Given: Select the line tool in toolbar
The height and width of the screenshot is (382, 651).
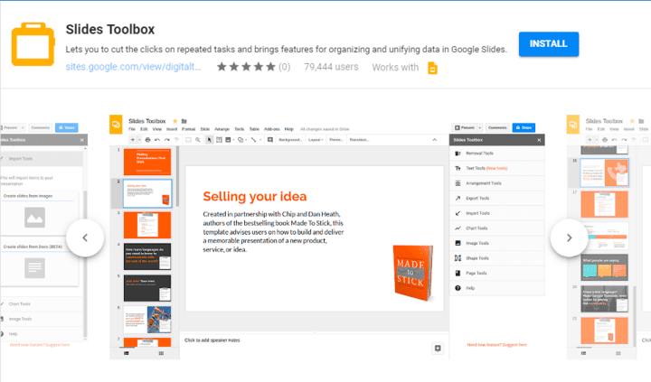Looking at the screenshot, I should pyautogui.click(x=254, y=140).
